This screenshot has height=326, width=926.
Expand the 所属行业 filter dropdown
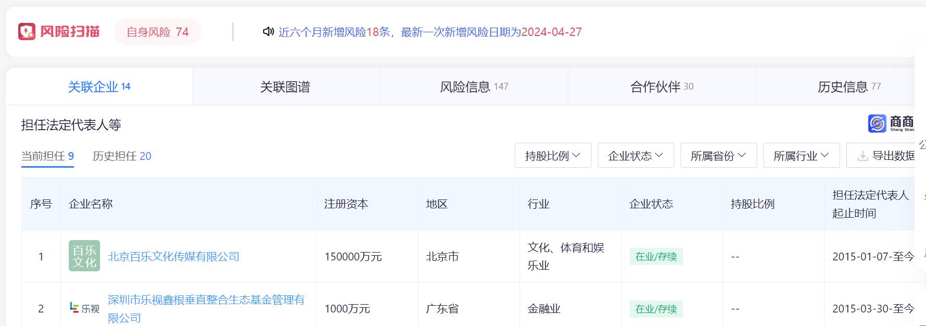(x=801, y=155)
